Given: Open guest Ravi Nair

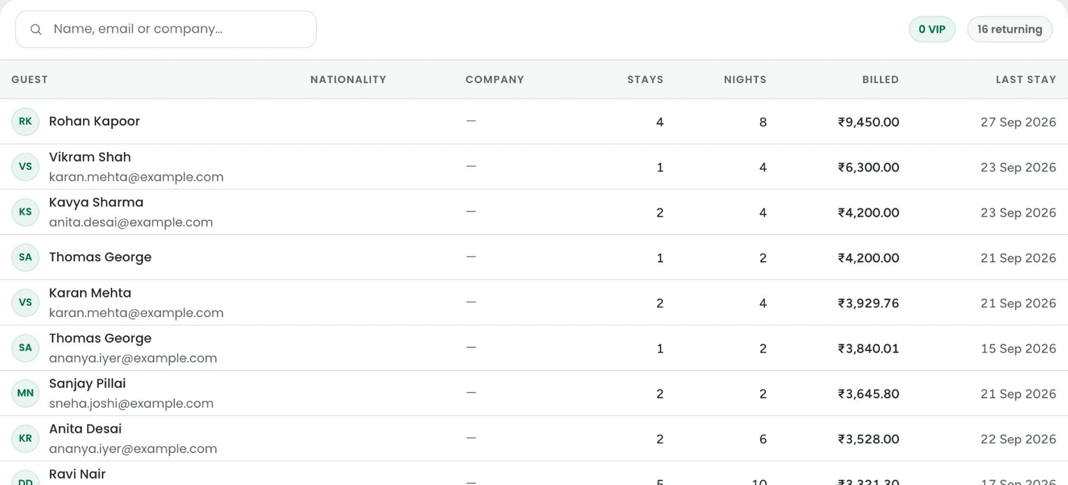Looking at the screenshot, I should [77, 474].
